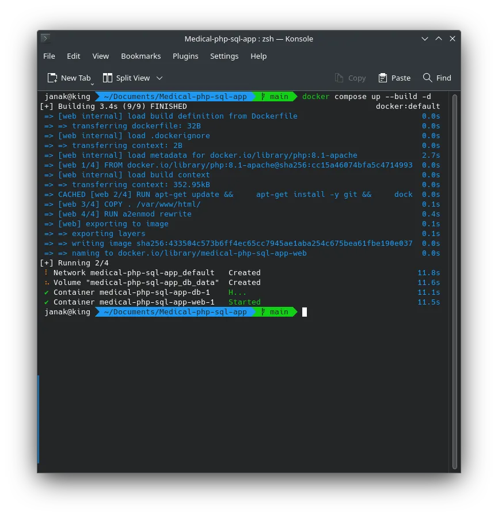Open the View menu

(100, 56)
